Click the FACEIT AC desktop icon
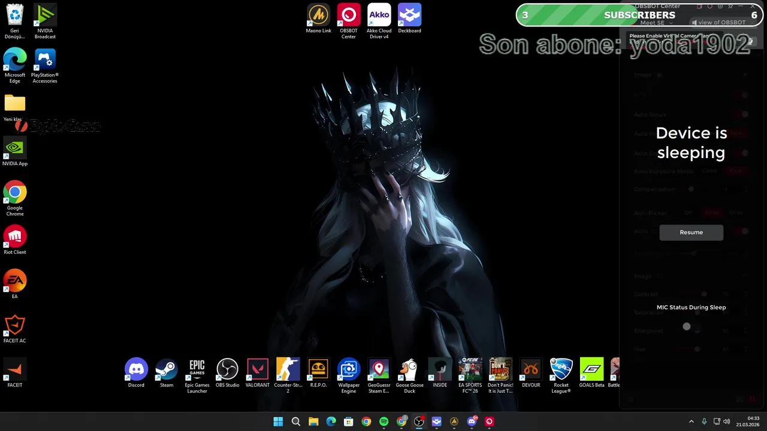767x431 pixels. [x=15, y=329]
